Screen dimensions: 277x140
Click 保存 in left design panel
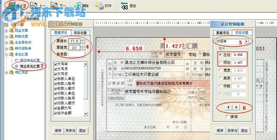(x=58, y=131)
